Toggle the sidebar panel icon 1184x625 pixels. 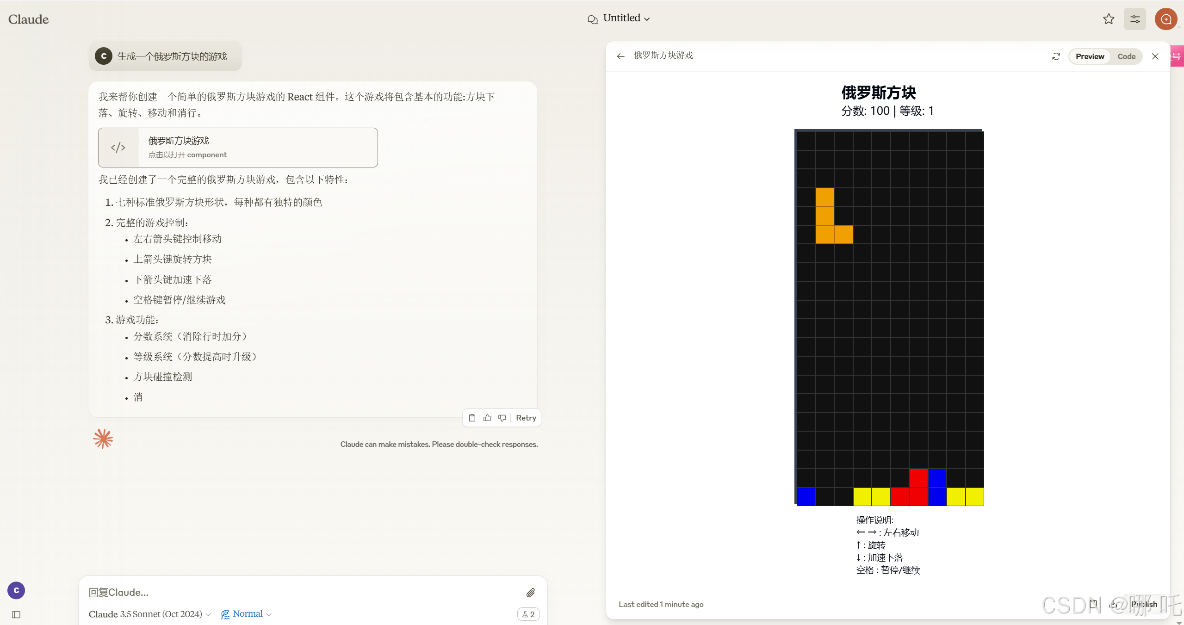[16, 614]
